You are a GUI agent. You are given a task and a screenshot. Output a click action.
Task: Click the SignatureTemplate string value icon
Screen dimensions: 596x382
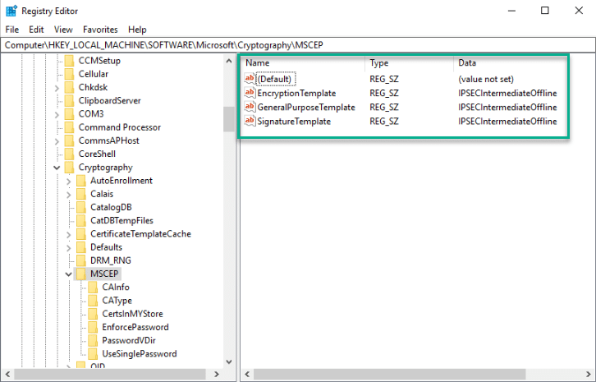click(250, 121)
